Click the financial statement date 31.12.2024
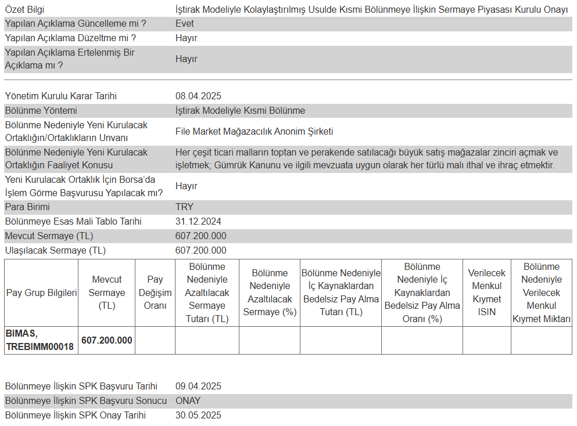This screenshot has height=426, width=577. [198, 222]
